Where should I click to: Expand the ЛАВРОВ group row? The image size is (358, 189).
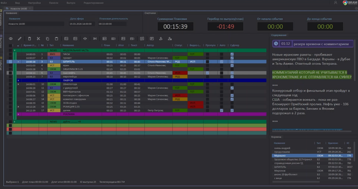click(x=18, y=80)
